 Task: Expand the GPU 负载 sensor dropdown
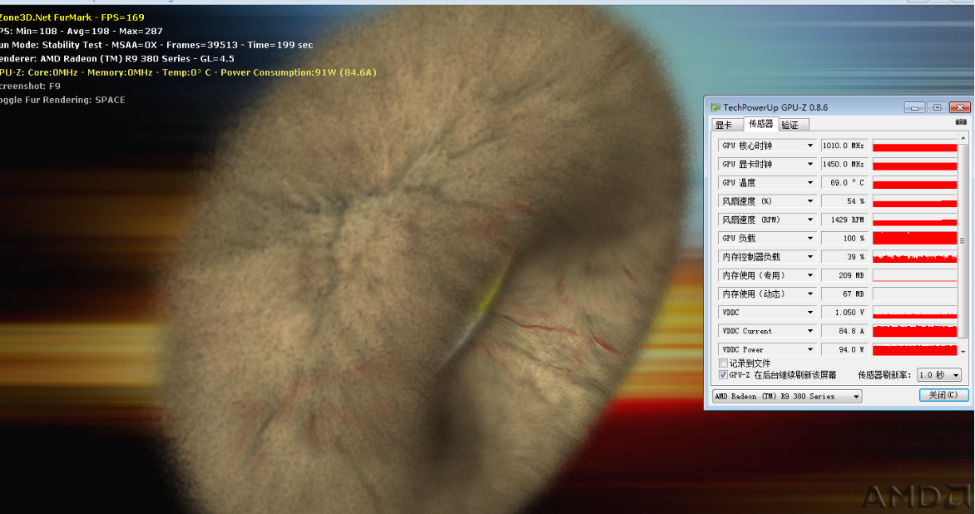pos(809,238)
